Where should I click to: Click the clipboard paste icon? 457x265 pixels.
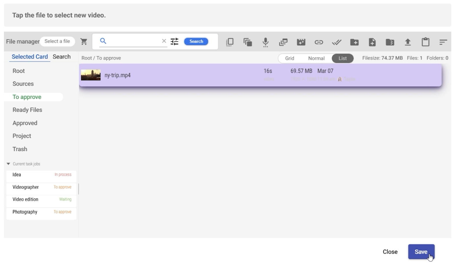tap(425, 42)
